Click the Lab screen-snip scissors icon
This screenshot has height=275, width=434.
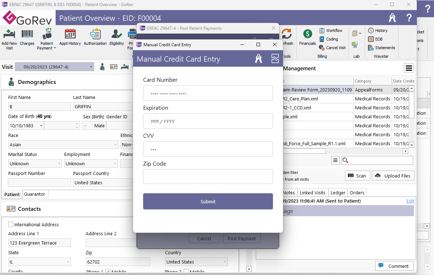pos(355,45)
